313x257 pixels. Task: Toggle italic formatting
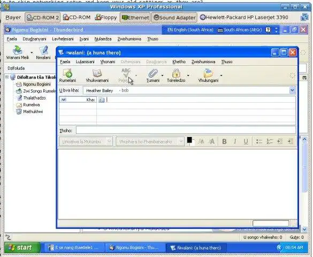[x=235, y=141]
